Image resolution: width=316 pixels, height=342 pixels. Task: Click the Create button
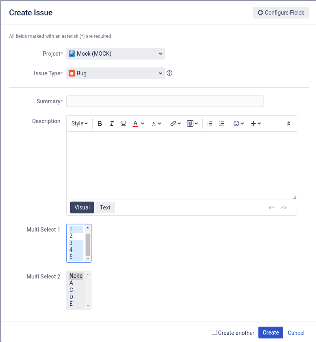click(x=271, y=333)
